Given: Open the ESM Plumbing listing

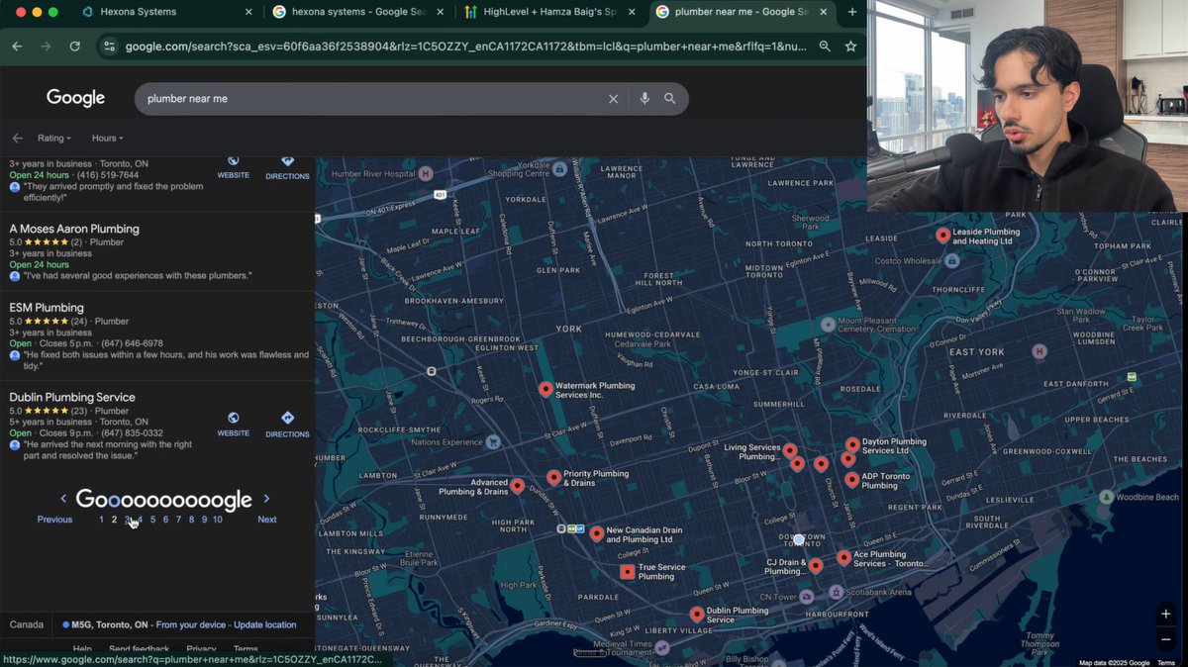Looking at the screenshot, I should (x=47, y=308).
